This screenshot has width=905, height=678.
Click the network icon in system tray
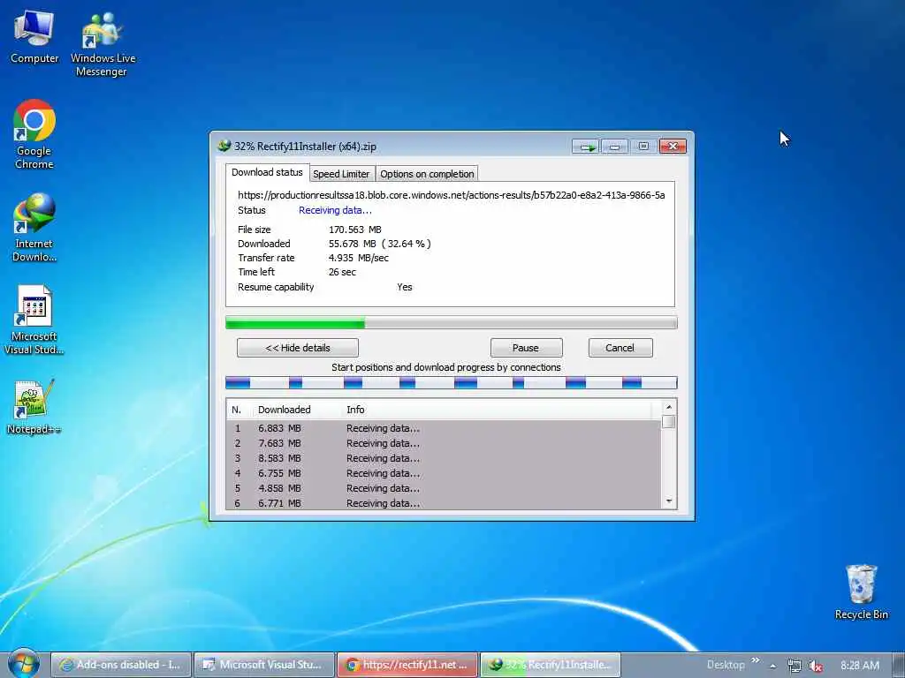795,666
